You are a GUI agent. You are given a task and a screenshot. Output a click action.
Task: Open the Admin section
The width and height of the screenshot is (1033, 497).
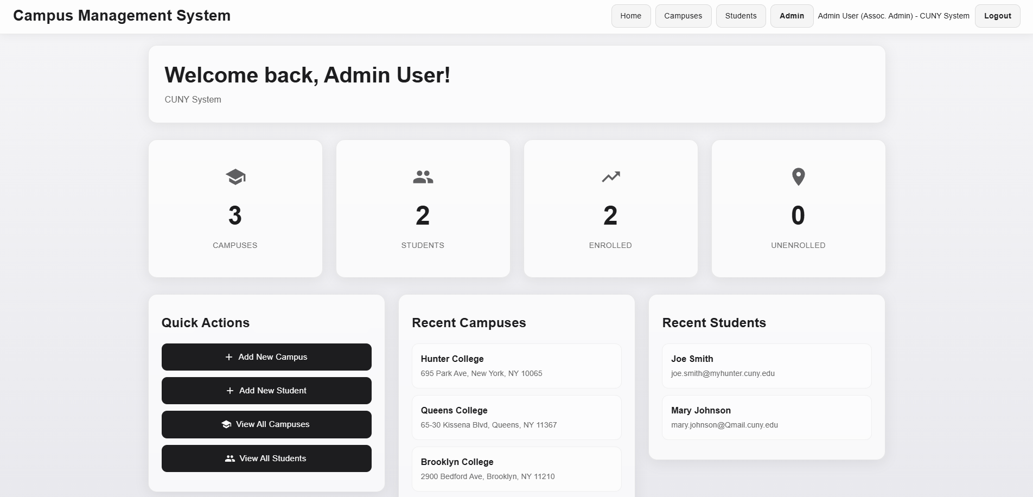[x=791, y=16]
